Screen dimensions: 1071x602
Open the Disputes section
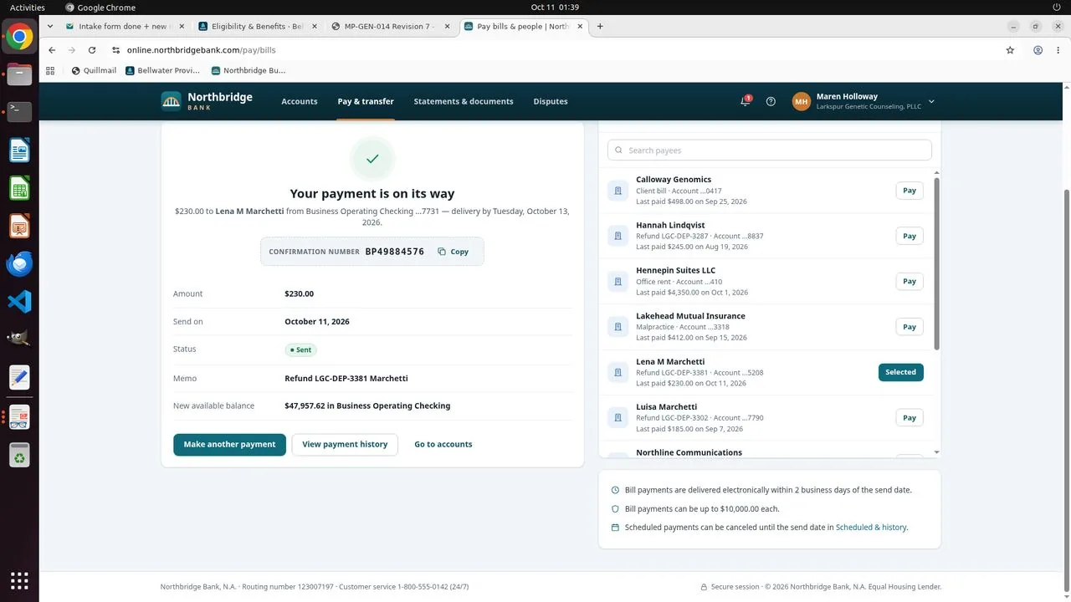[551, 101]
